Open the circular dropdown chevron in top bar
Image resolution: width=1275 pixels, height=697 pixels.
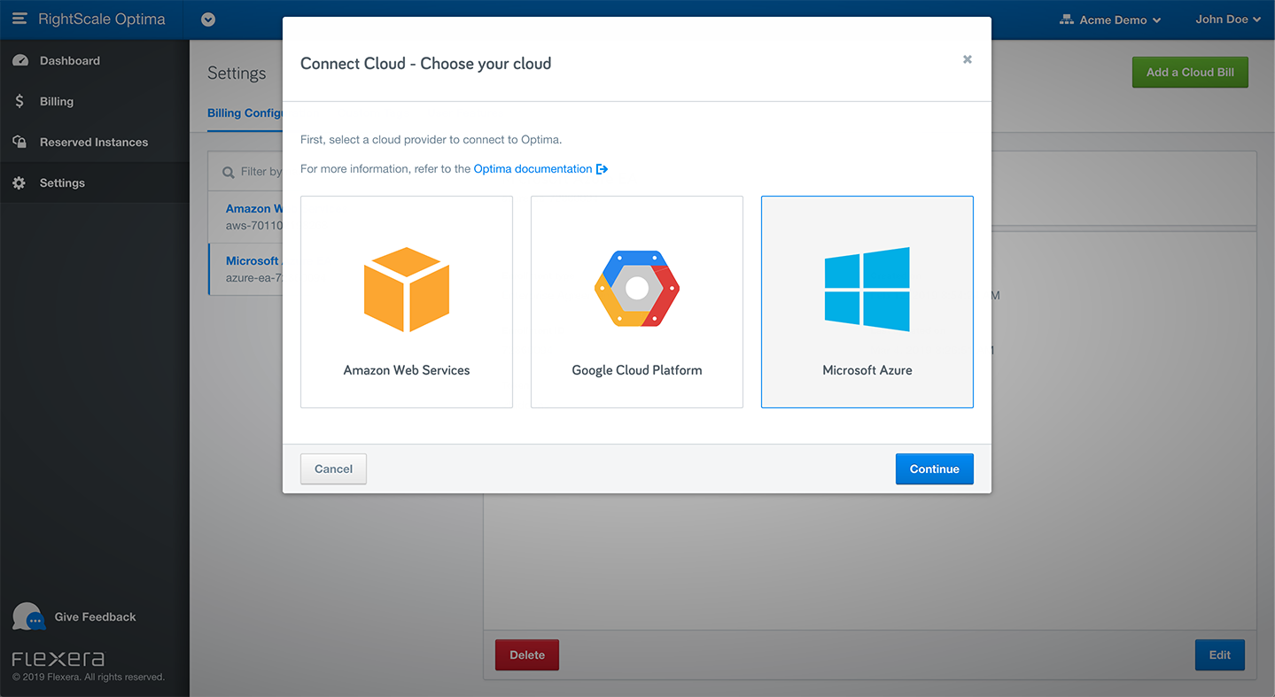click(x=208, y=19)
